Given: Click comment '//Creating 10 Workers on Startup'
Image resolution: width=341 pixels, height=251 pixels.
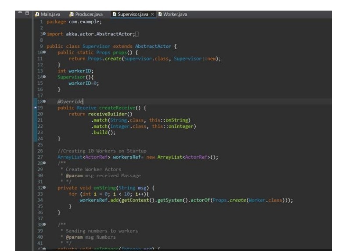Looking at the screenshot, I should pyautogui.click(x=102, y=151).
